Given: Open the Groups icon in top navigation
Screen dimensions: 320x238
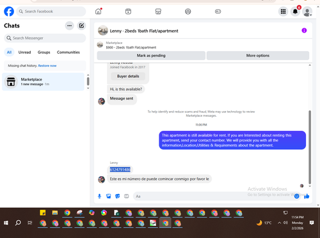Looking at the screenshot, I should (188, 11).
